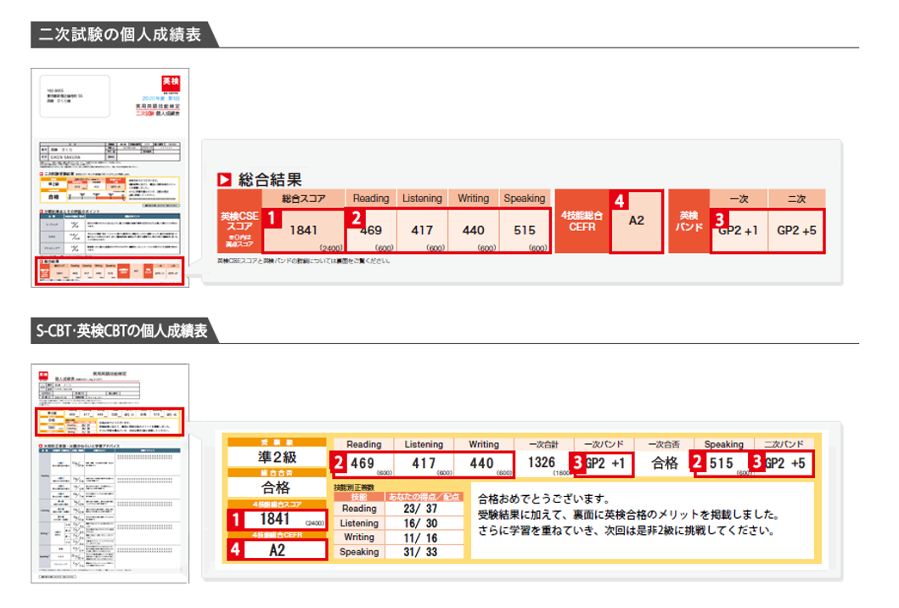Click Speaking score 515 in S-CBT panel
Viewport: 899px width, 608px height.
(722, 463)
